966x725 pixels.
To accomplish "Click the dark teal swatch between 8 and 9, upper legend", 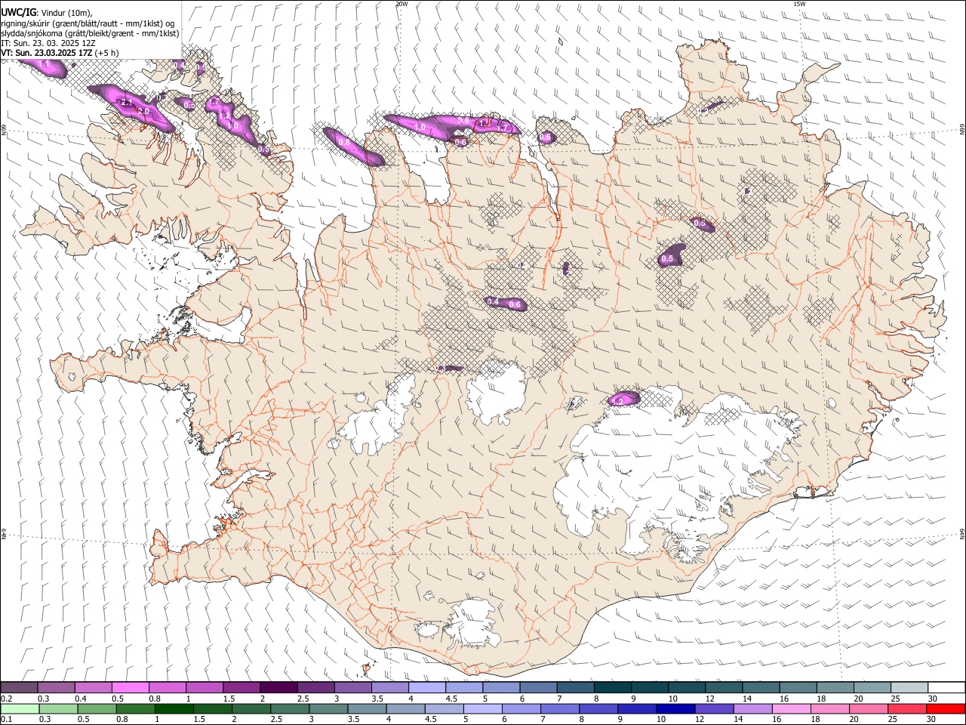I will (612, 688).
